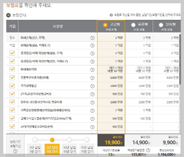
Task: Click the 실속형 monthly premium 9,900원
Action: pos(170,142)
